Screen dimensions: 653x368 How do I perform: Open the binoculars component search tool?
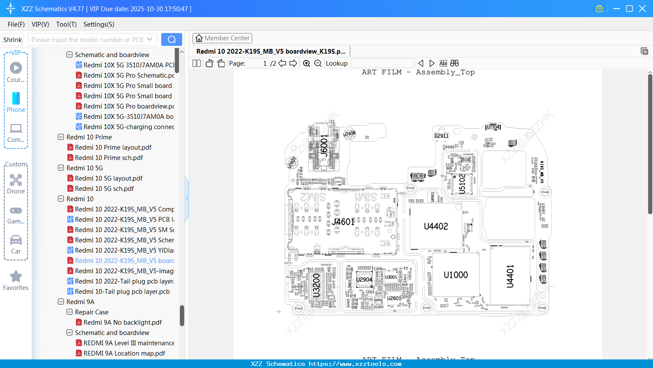(x=454, y=63)
